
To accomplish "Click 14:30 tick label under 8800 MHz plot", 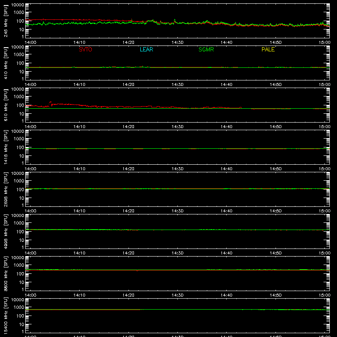I will click(177, 295).
